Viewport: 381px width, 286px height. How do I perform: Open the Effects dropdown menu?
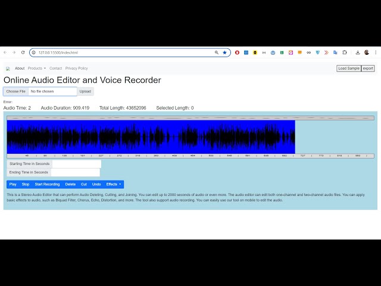[113, 184]
